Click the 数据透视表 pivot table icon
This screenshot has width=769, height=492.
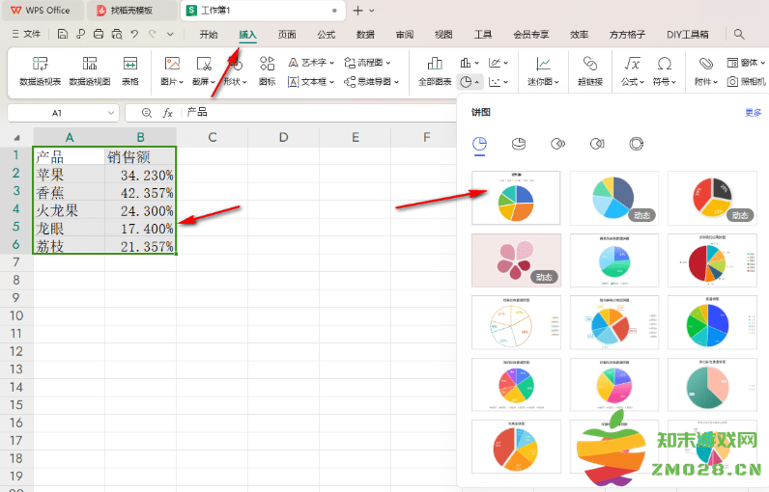tap(40, 70)
